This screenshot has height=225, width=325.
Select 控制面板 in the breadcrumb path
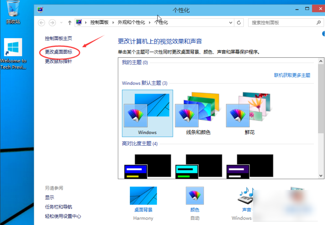99,23
